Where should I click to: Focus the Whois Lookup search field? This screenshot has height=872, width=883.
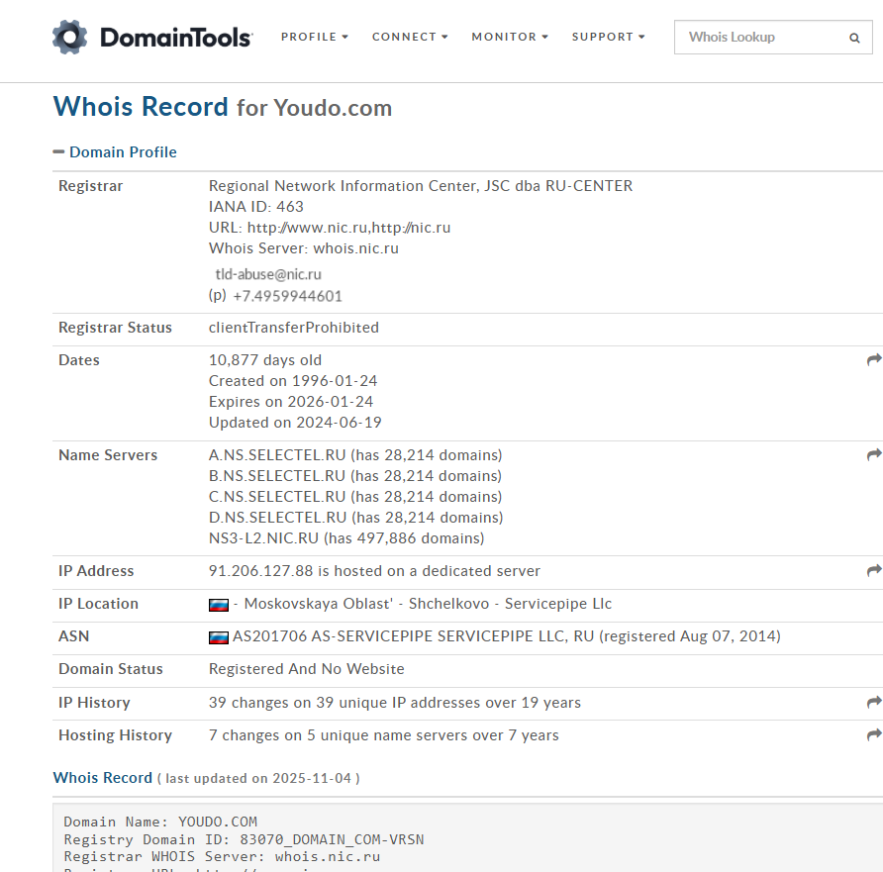tap(757, 38)
